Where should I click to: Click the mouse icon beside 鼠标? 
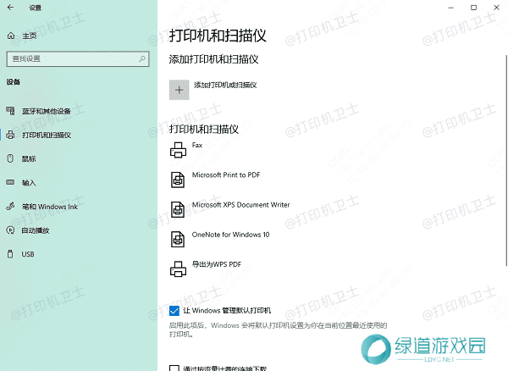tap(10, 158)
